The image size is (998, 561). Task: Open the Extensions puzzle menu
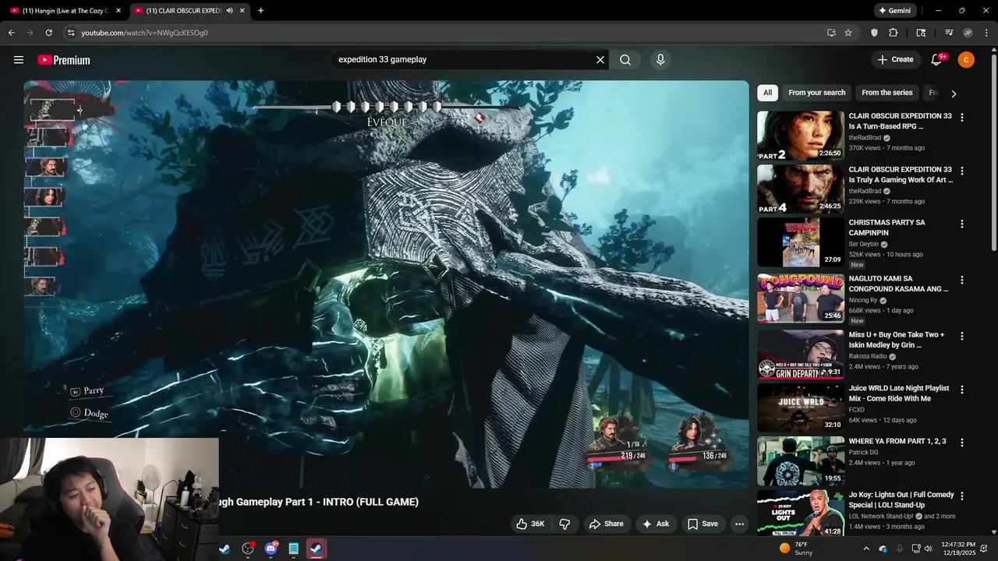coord(894,33)
